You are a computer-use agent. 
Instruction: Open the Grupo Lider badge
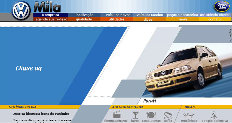pyautogui.click(x=222, y=6)
